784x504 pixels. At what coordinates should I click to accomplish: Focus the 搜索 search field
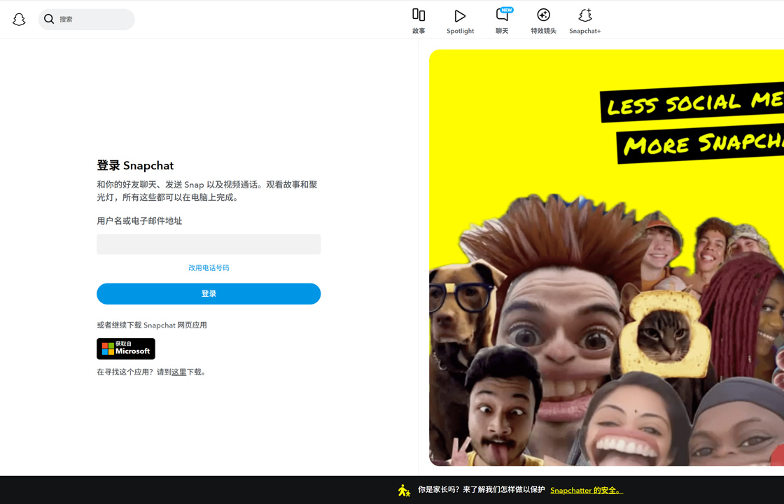point(87,20)
